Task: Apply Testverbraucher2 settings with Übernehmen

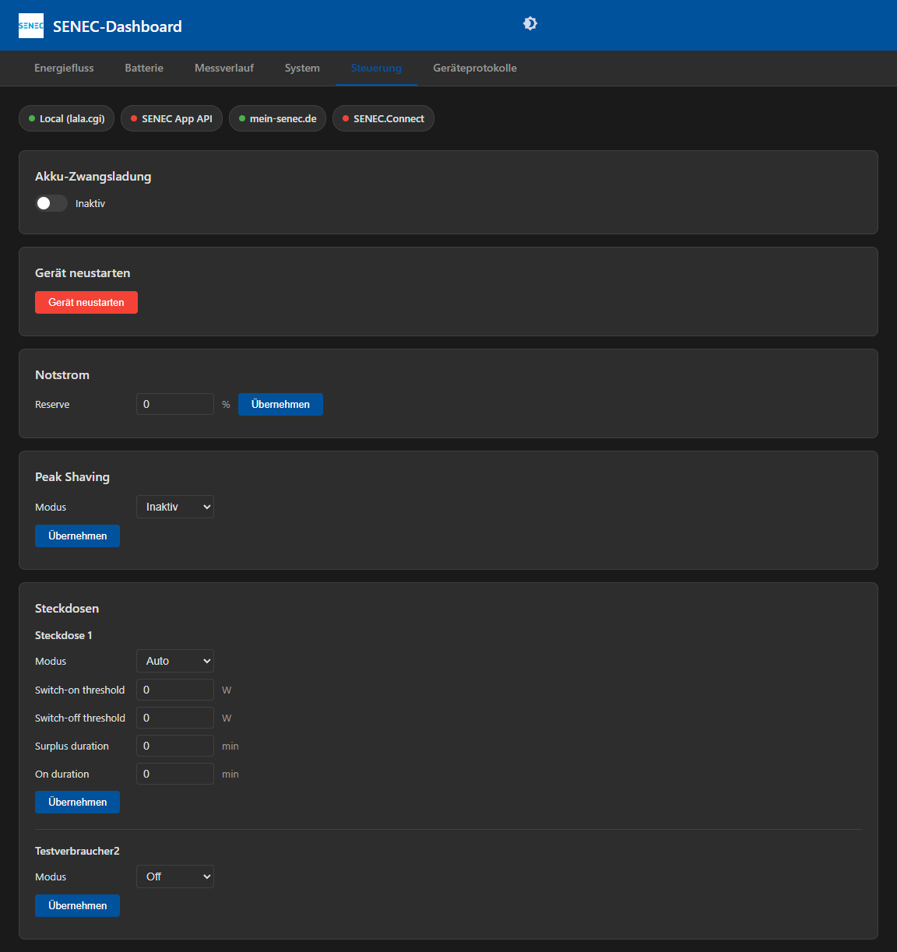Action: pyautogui.click(x=77, y=905)
